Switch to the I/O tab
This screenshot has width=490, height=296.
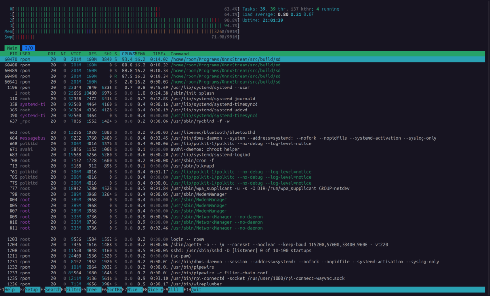point(29,48)
